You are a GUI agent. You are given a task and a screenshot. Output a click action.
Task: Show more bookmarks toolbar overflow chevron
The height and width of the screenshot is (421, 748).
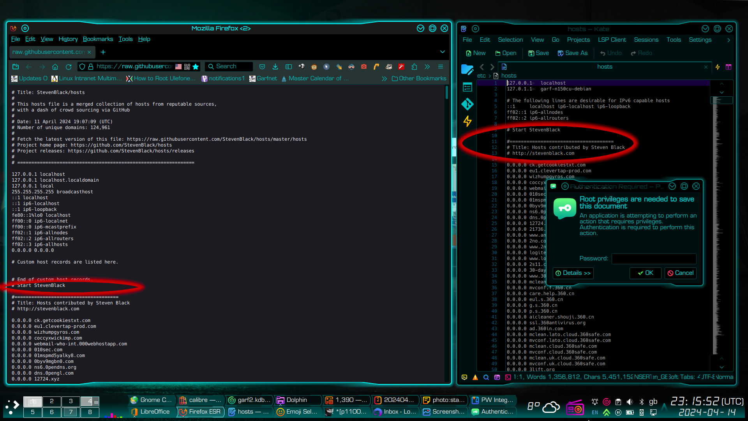(384, 78)
